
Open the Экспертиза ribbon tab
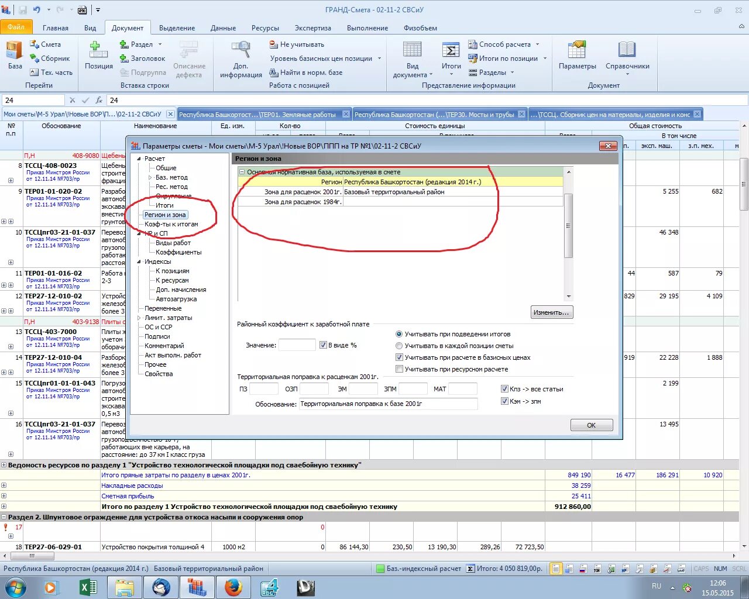313,27
